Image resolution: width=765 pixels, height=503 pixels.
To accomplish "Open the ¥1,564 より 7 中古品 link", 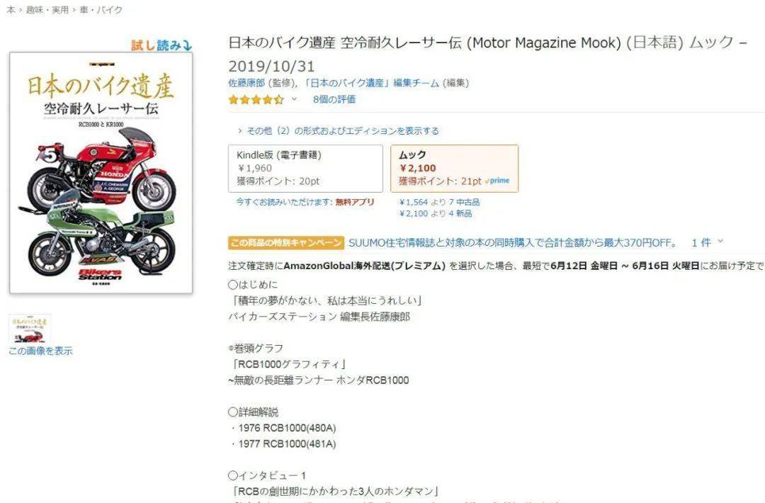I will click(x=440, y=202).
